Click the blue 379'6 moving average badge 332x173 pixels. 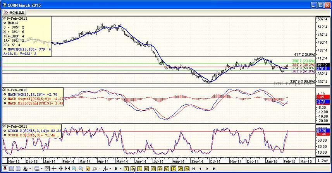pos(323,69)
